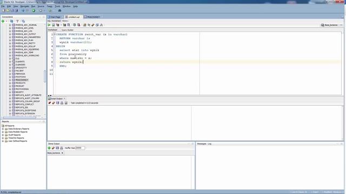
Task: Click the Clear eraser icon in worksheet toolbar
Action: click(93, 25)
